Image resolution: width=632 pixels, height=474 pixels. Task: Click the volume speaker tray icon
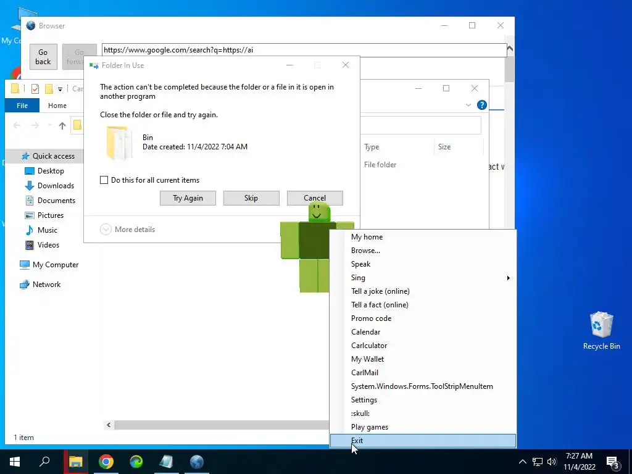click(552, 462)
